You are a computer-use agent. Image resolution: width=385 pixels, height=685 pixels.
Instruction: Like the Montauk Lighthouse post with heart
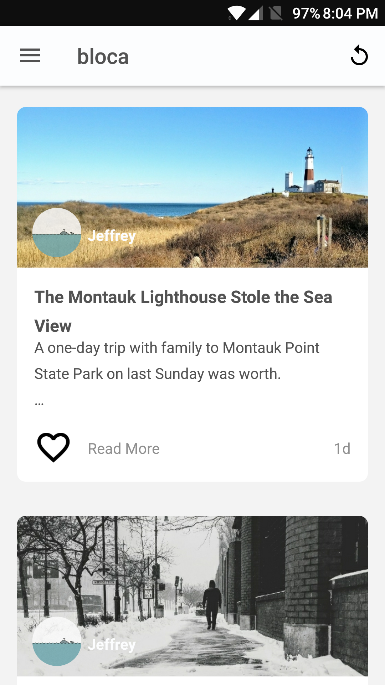click(53, 447)
